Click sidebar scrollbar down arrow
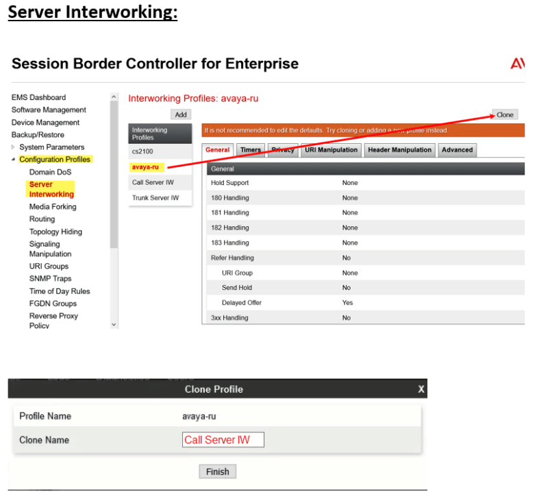The height and width of the screenshot is (494, 548). pos(114,325)
